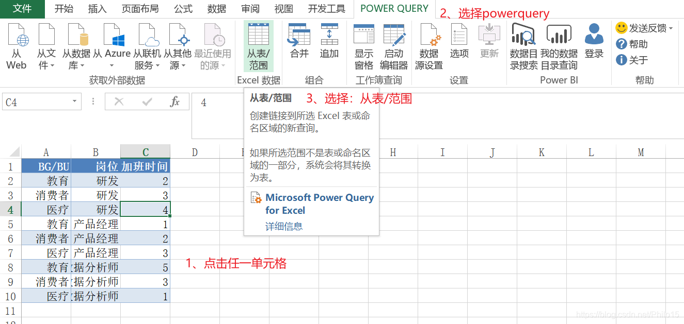
Task: Click cell B5 containing 产品经理
Action: coord(96,224)
